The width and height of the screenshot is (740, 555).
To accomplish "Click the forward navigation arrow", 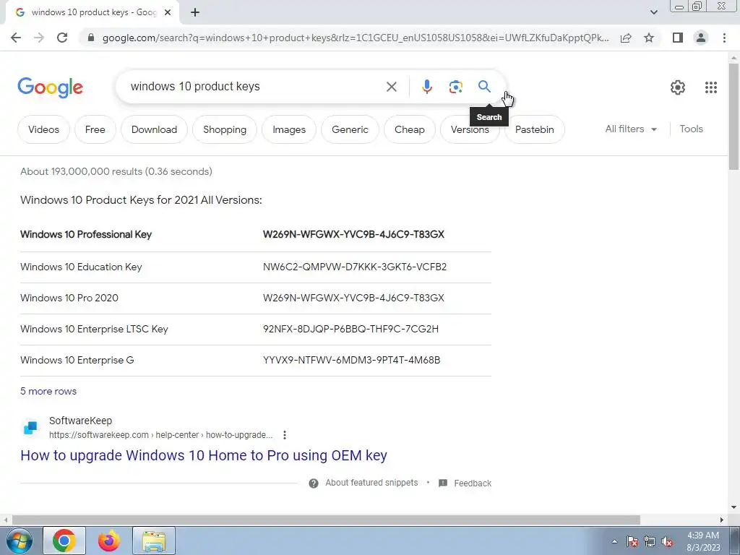I will [39, 38].
